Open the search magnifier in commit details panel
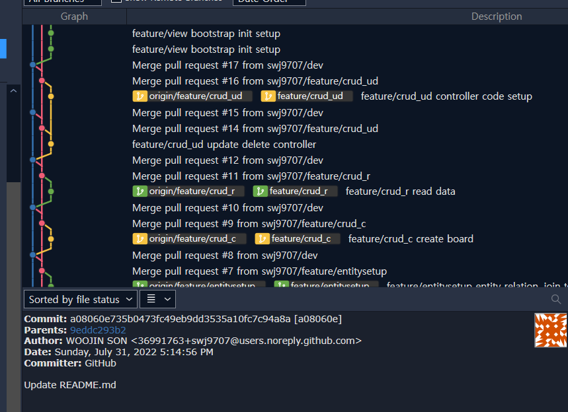 click(x=556, y=298)
